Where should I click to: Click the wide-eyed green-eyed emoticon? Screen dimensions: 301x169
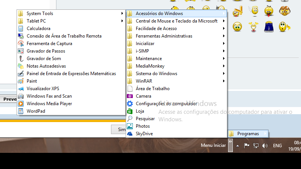click(x=237, y=27)
